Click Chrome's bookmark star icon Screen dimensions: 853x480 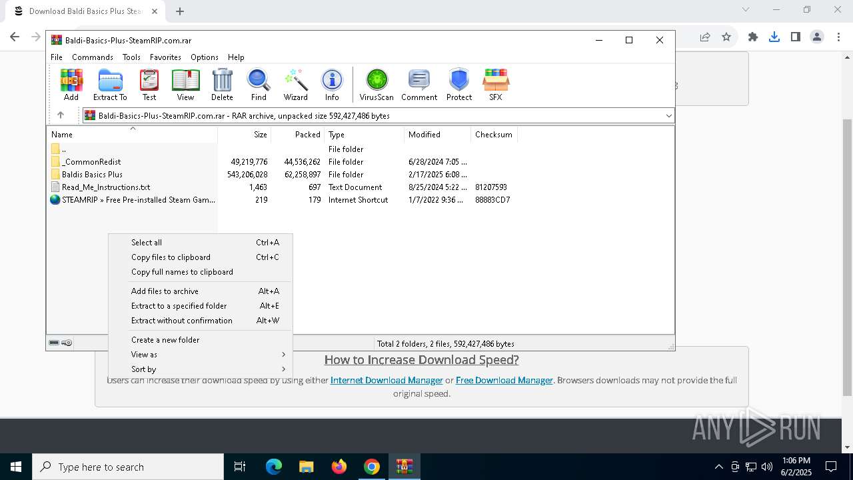click(726, 37)
